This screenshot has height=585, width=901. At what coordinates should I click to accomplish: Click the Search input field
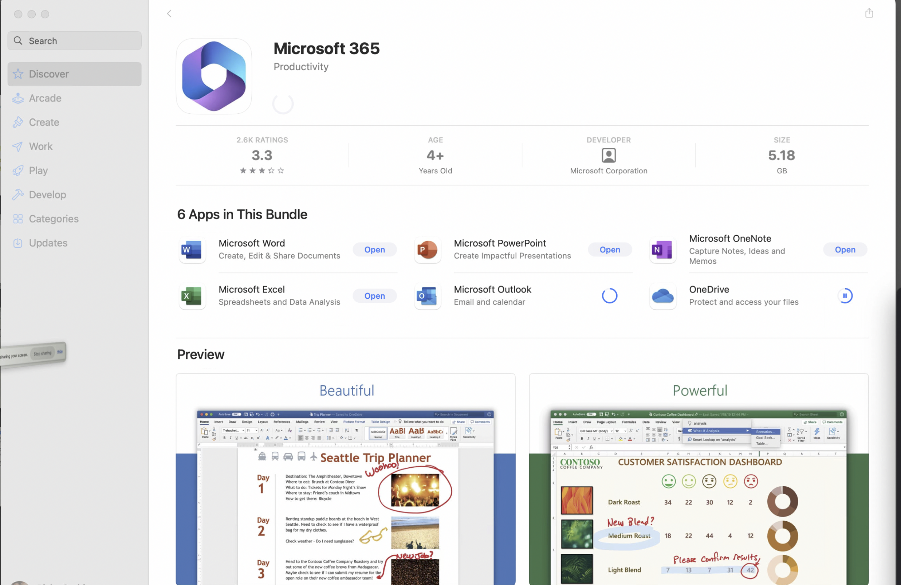[x=75, y=40]
